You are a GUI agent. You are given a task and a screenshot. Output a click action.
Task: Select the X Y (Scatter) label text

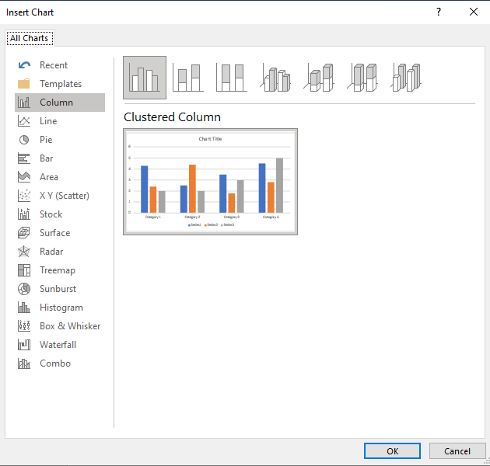coord(65,196)
